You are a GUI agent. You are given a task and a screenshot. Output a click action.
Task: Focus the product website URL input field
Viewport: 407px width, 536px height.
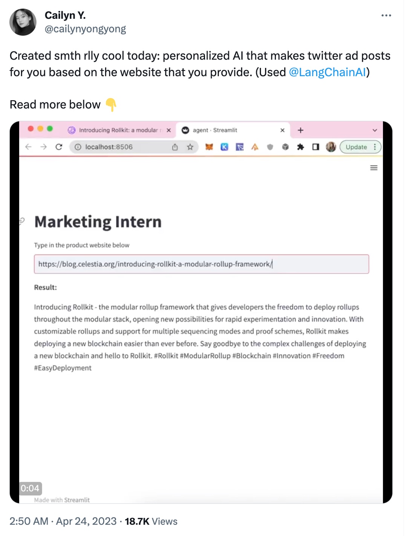coord(201,264)
